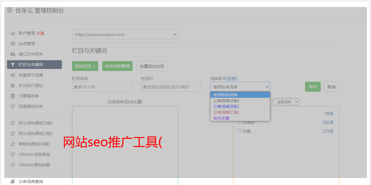Screen dimensions: 371x185
Task: Click the edit icon beside UWriter深度原创
Action: 13,154
